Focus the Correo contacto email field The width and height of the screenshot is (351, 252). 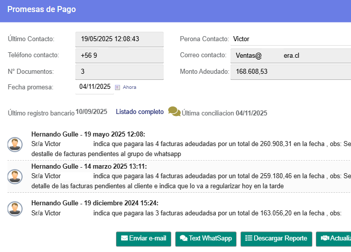[x=291, y=56]
